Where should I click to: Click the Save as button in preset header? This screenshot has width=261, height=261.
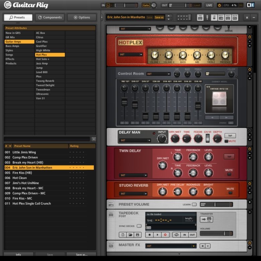[x=159, y=17]
